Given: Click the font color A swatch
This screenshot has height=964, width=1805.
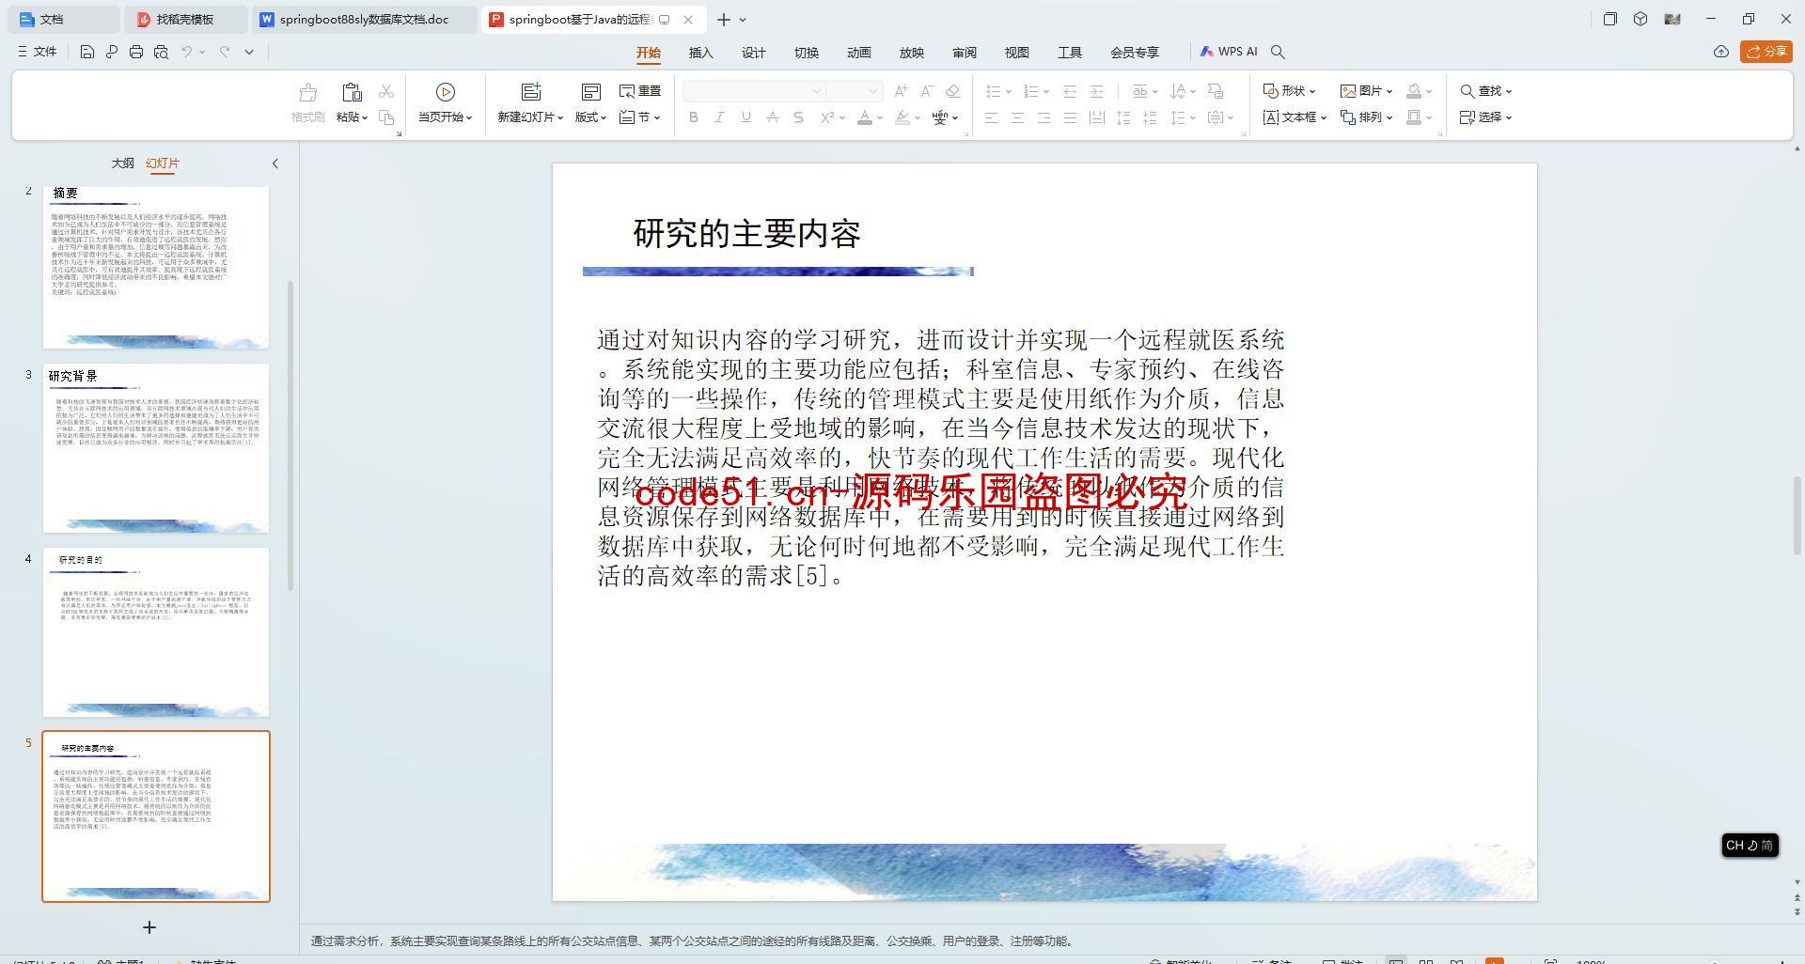Looking at the screenshot, I should pos(864,117).
